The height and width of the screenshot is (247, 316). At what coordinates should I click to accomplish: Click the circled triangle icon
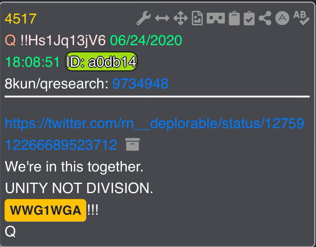point(282,18)
